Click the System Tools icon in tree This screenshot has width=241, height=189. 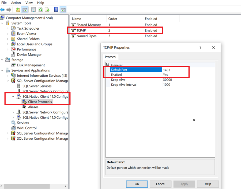point(7,23)
